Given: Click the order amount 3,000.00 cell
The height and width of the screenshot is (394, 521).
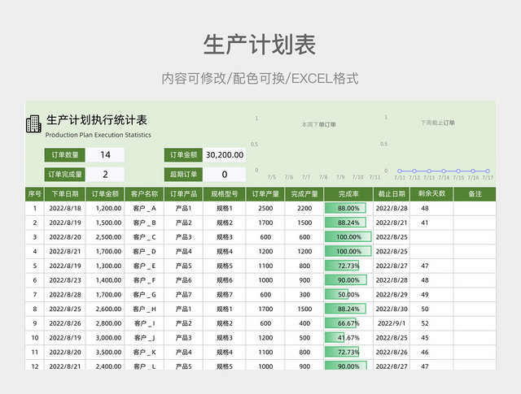Looking at the screenshot, I should [105, 338].
